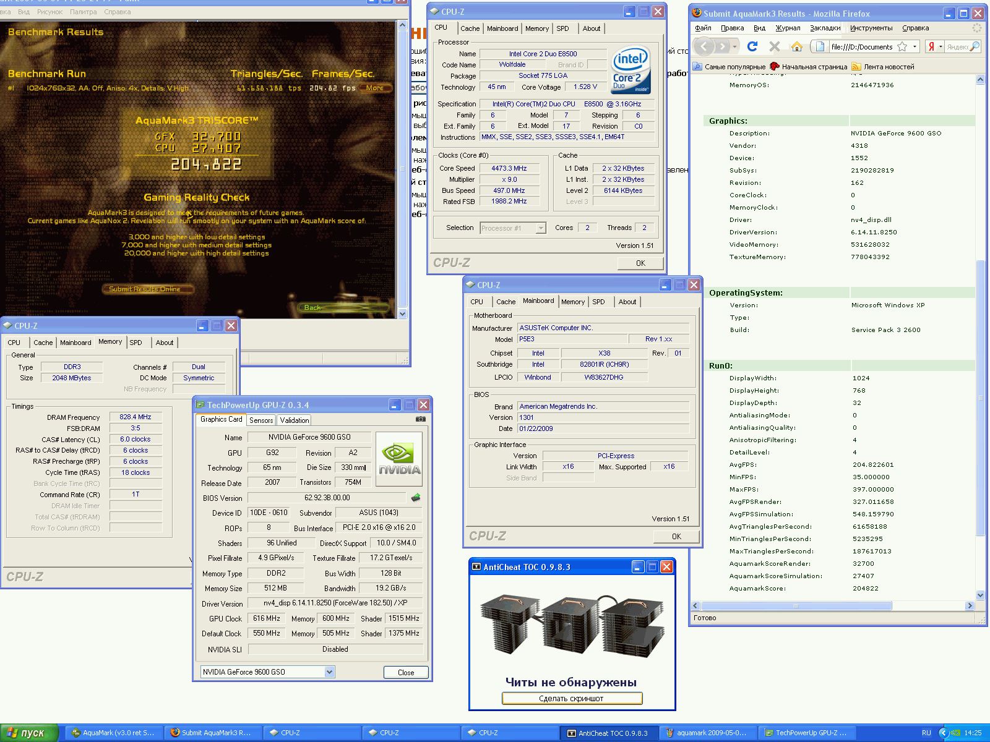Open the Закладки menu in Firefox

coord(825,28)
